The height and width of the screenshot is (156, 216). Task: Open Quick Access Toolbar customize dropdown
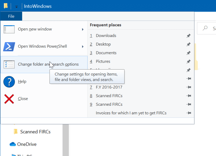tap(17, 6)
